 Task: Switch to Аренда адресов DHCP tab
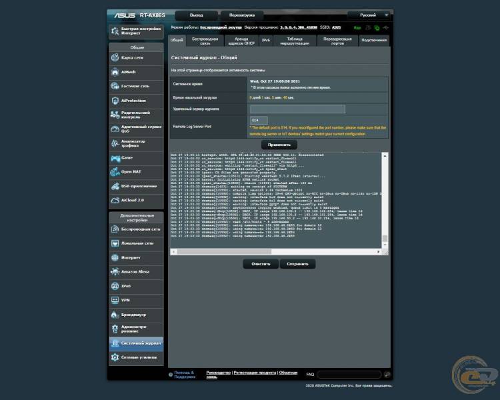pyautogui.click(x=241, y=41)
